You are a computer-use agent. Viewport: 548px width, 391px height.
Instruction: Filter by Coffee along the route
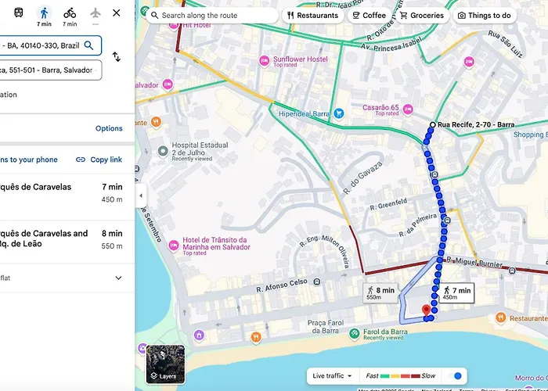[x=369, y=16]
